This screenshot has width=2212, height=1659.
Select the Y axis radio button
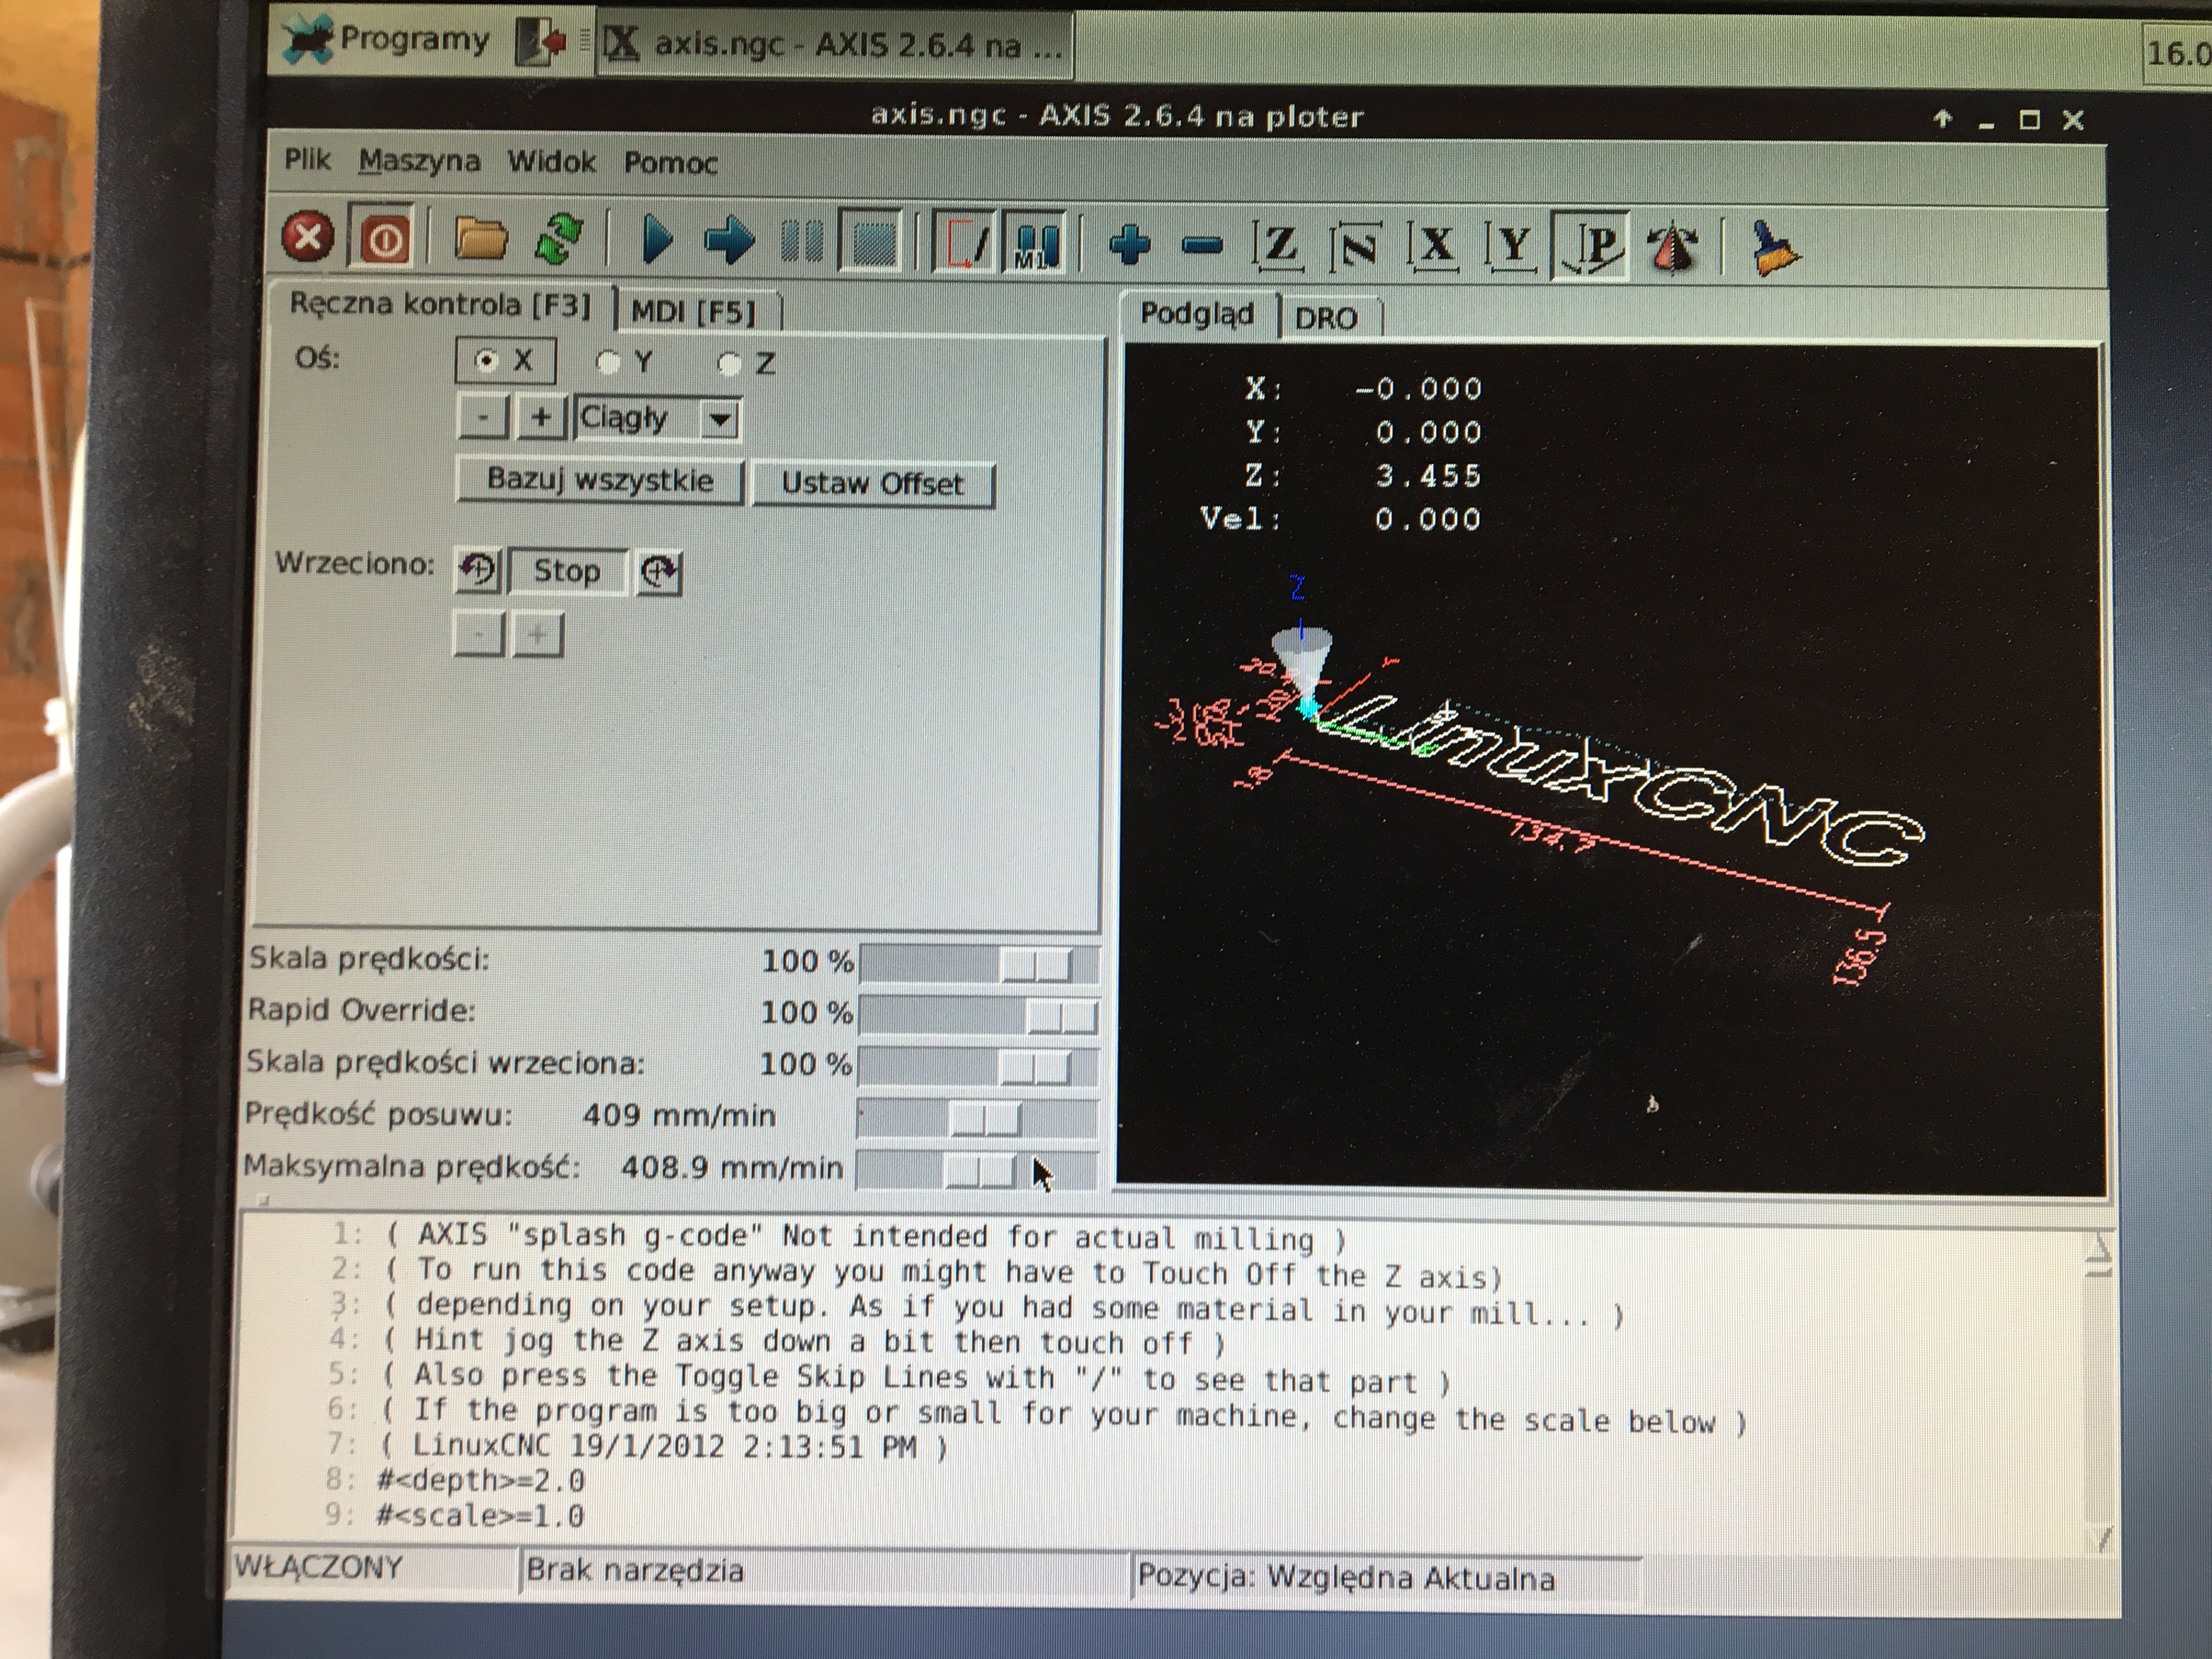[626, 362]
